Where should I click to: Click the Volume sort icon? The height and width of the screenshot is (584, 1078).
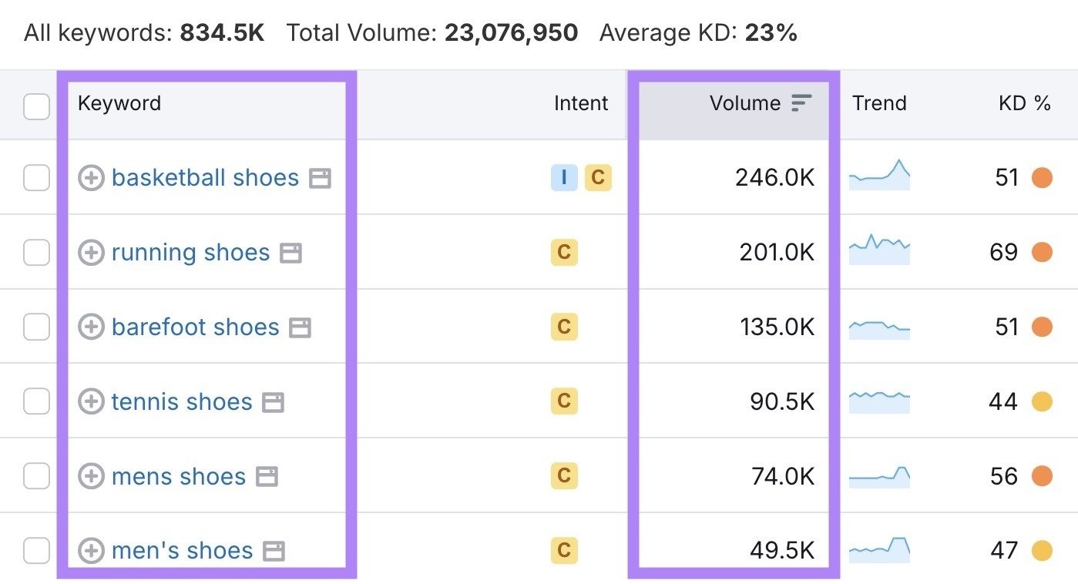tap(801, 103)
